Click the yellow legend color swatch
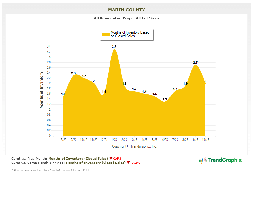Viewport: 253px width, 208px height. pyautogui.click(x=106, y=34)
